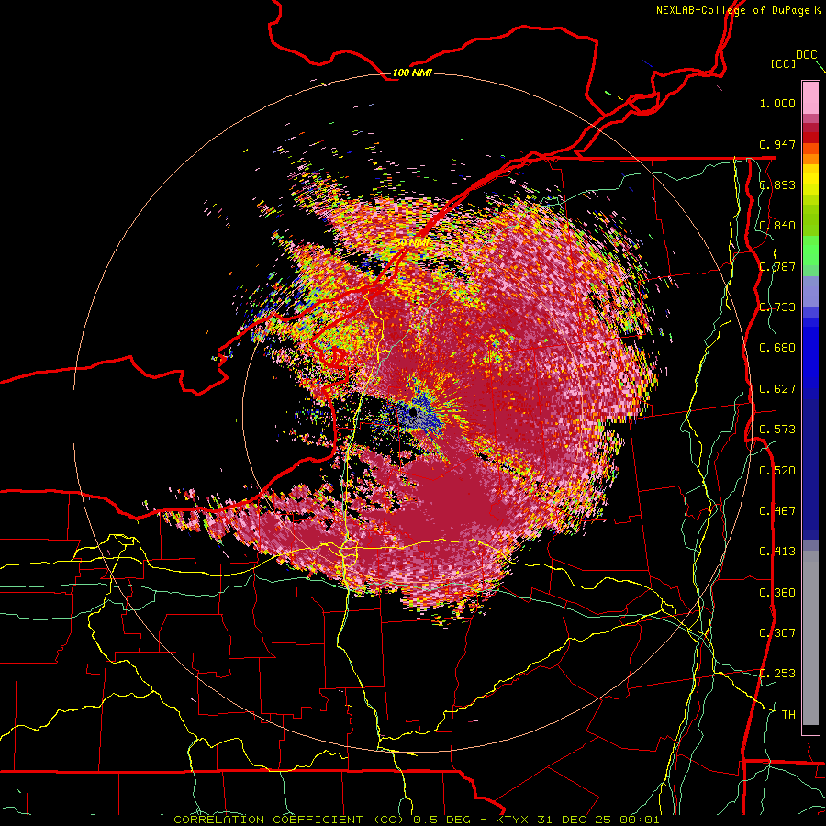Image resolution: width=826 pixels, height=826 pixels.
Task: Select the 0.467 scale value
Action: pos(777,511)
